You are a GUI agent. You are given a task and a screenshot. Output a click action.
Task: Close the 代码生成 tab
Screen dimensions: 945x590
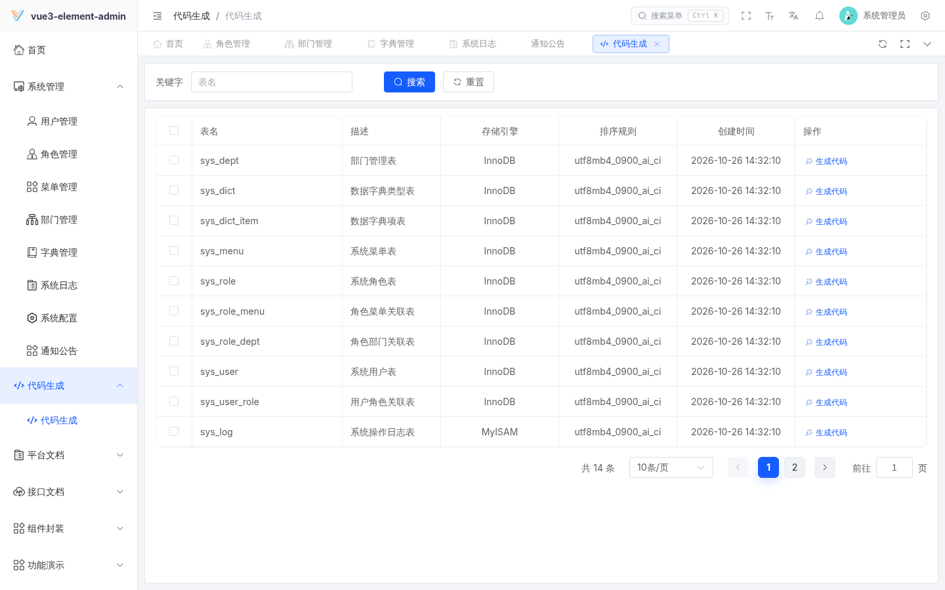point(657,44)
